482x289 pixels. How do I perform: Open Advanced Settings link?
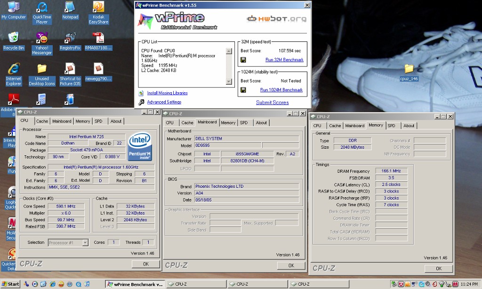(164, 102)
